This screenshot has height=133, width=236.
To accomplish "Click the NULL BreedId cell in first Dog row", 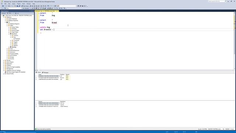I will (x=67, y=76).
